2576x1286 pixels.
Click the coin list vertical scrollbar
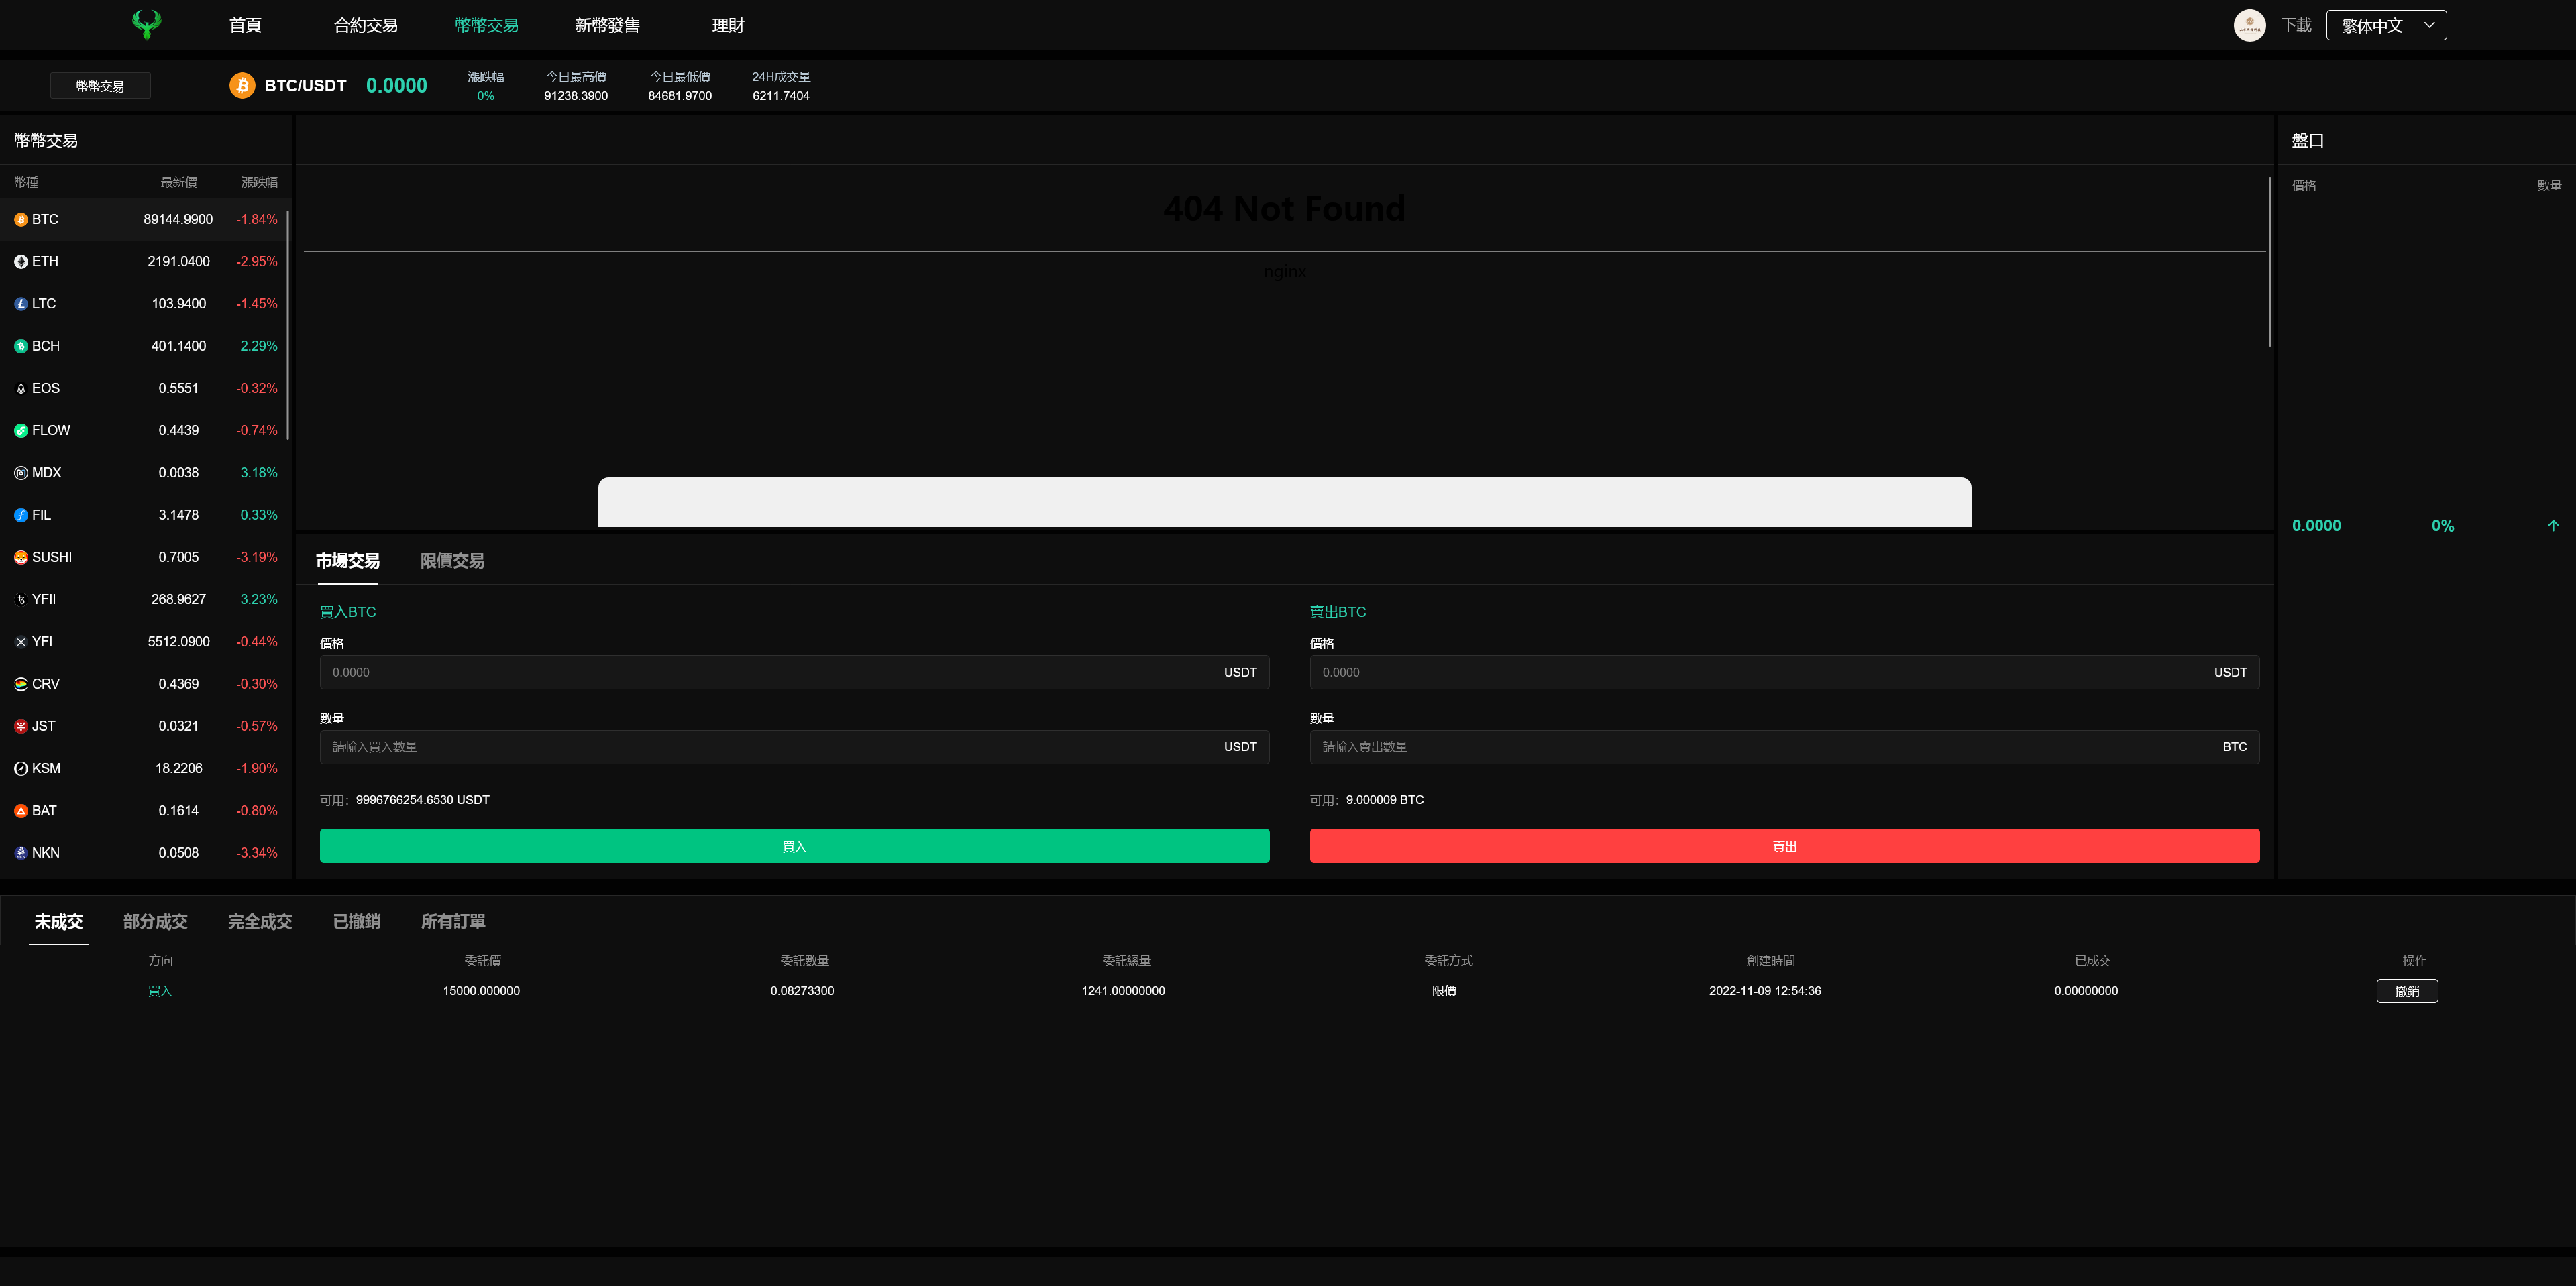tap(288, 325)
